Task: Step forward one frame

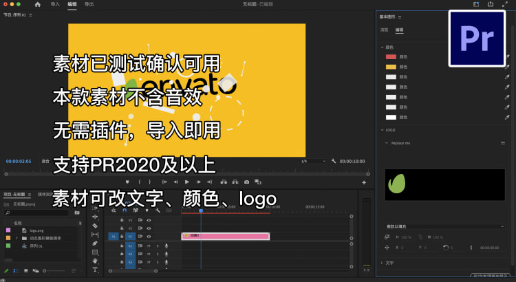Action: click(x=198, y=182)
